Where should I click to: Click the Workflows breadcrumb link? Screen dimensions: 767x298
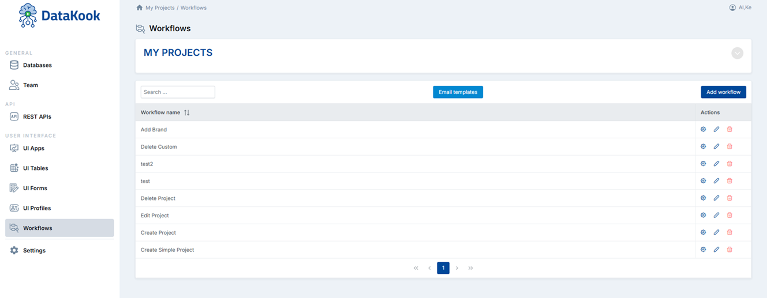(193, 8)
